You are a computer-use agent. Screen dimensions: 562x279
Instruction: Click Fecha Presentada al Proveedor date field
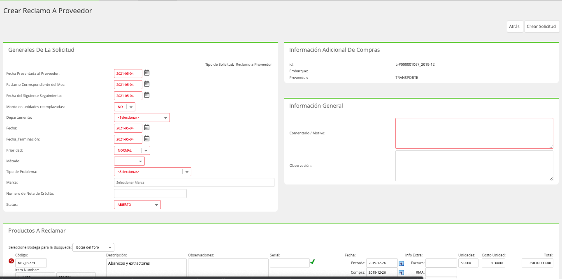(128, 74)
